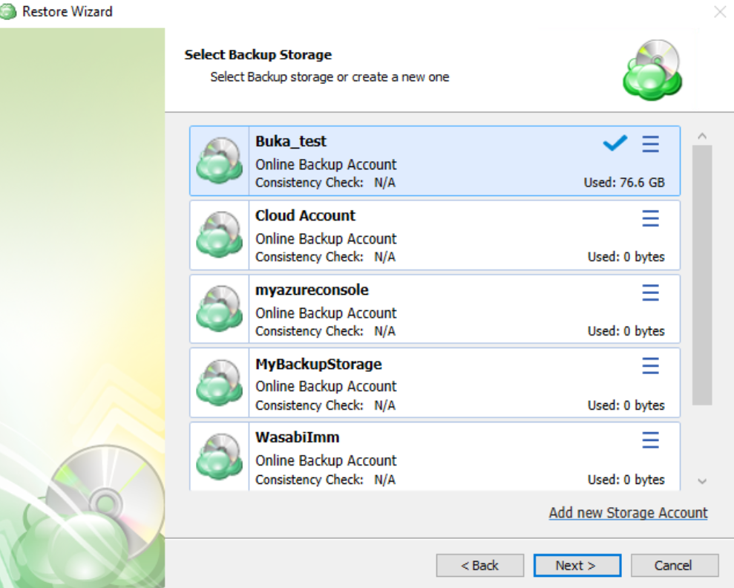This screenshot has width=734, height=588.
Task: Click the MyBackupStorage cloud storage icon
Action: pyautogui.click(x=219, y=382)
